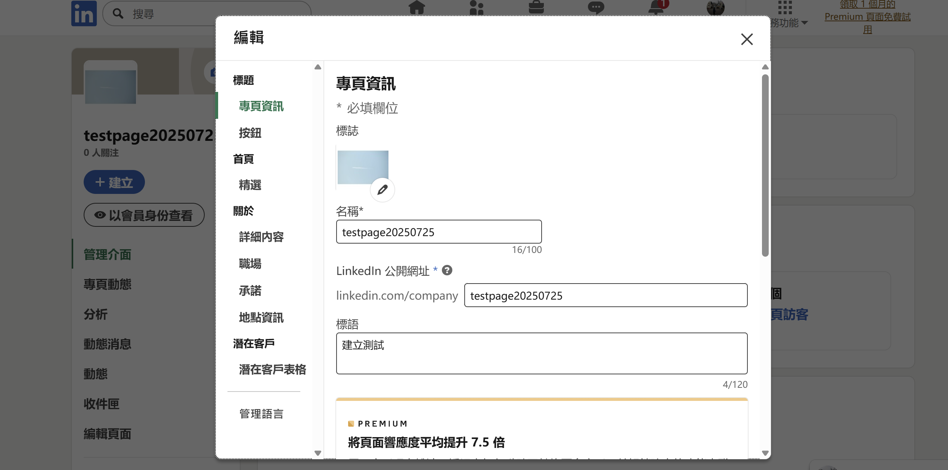
Task: Select 專頁資訊 in dialog sidebar
Action: tap(261, 106)
